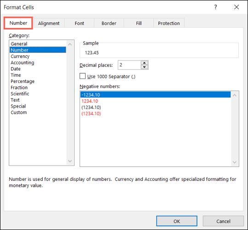Click the Cancel button
The width and height of the screenshot is (248, 230).
click(x=223, y=221)
